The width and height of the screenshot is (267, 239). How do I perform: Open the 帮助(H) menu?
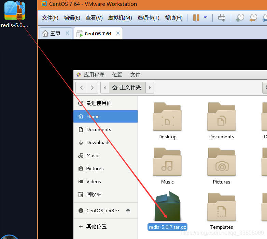coord(174,18)
